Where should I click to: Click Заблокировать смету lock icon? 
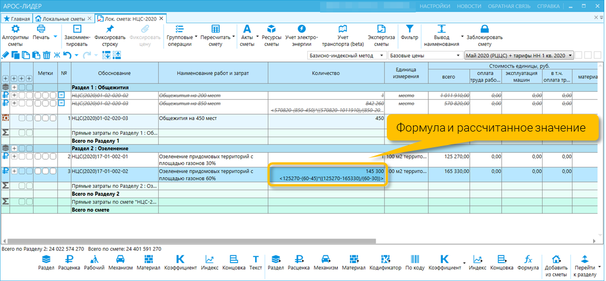click(x=484, y=29)
